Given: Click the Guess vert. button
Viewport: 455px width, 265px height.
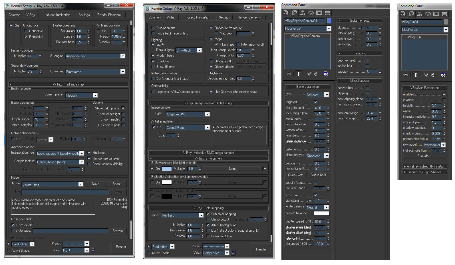Looking at the screenshot, I should pos(296,175).
